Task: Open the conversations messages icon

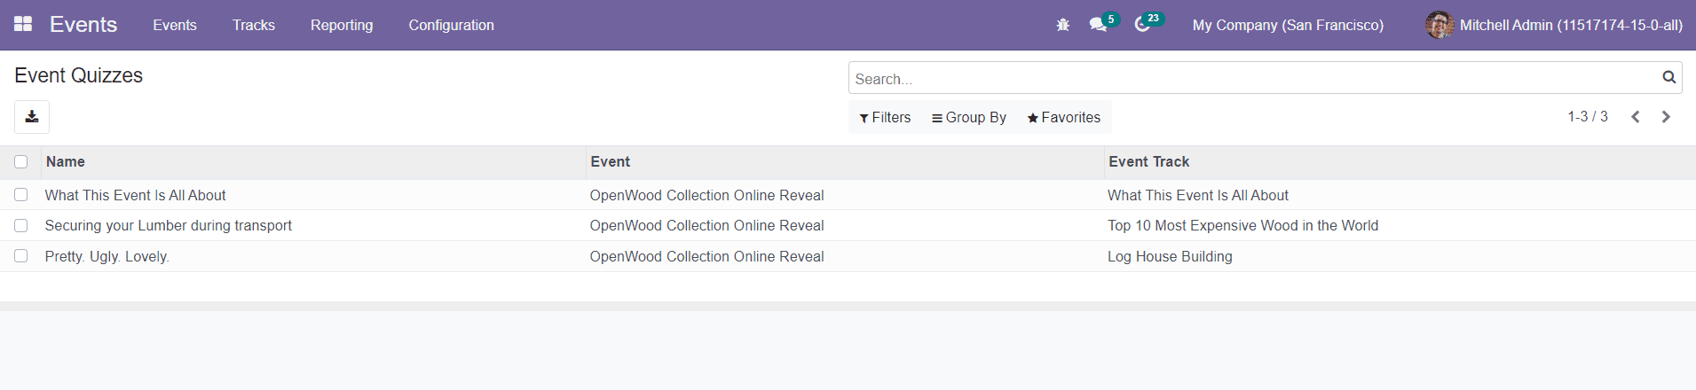Action: [x=1098, y=25]
